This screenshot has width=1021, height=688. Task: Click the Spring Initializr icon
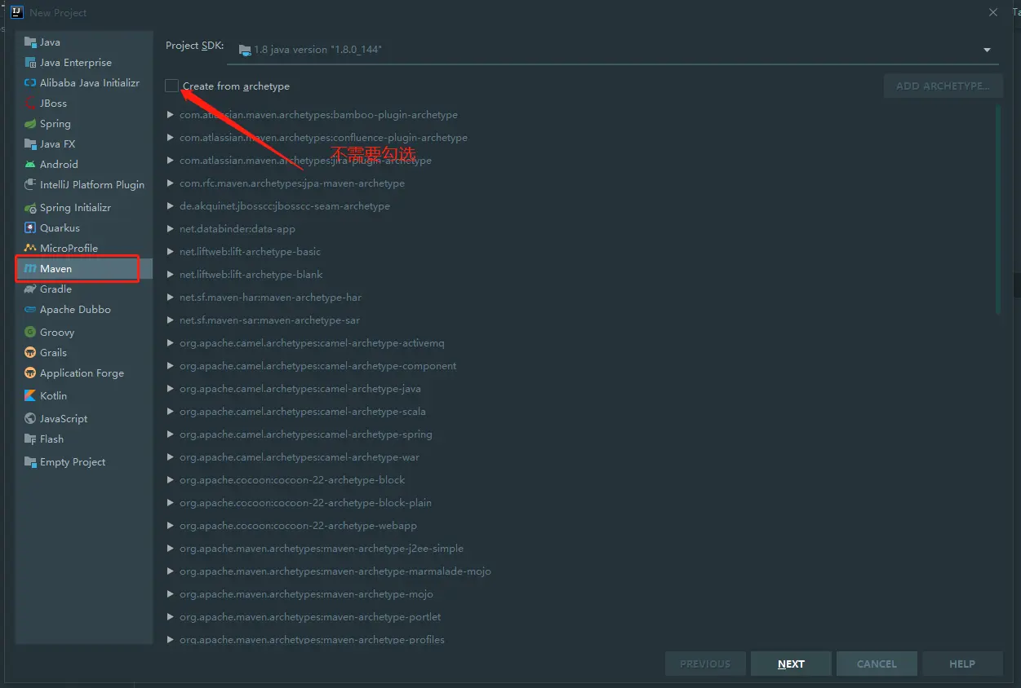pyautogui.click(x=30, y=208)
